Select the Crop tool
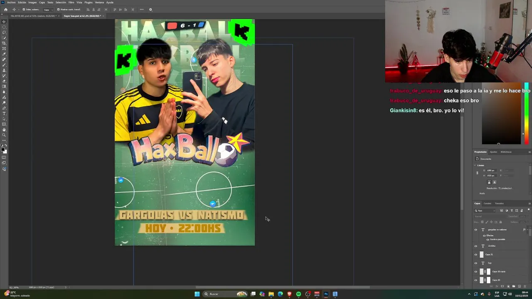Viewport: 532px width, 299px height. [x=4, y=43]
